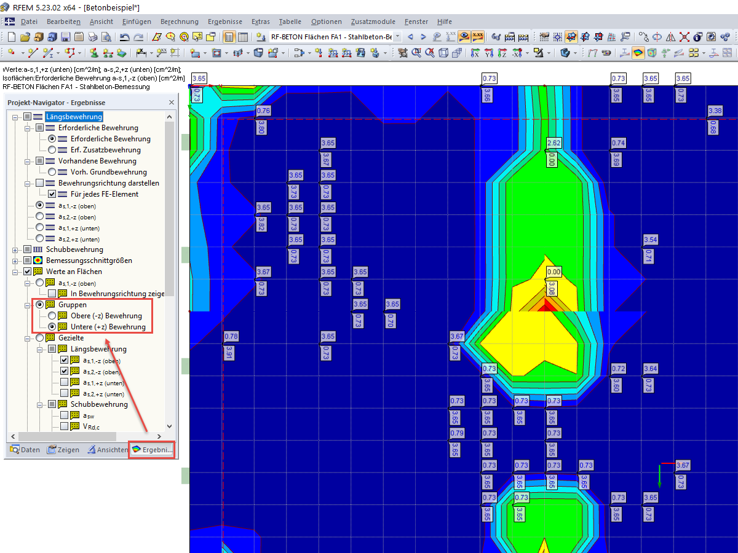The width and height of the screenshot is (738, 553).
Task: Open the Datei menu
Action: tap(29, 22)
